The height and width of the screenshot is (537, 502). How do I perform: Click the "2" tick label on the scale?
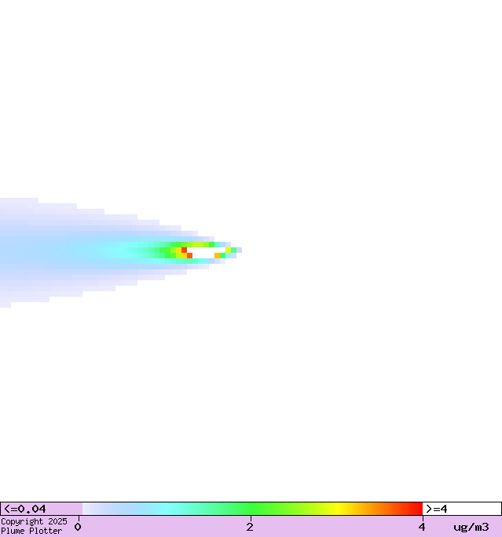[x=250, y=527]
